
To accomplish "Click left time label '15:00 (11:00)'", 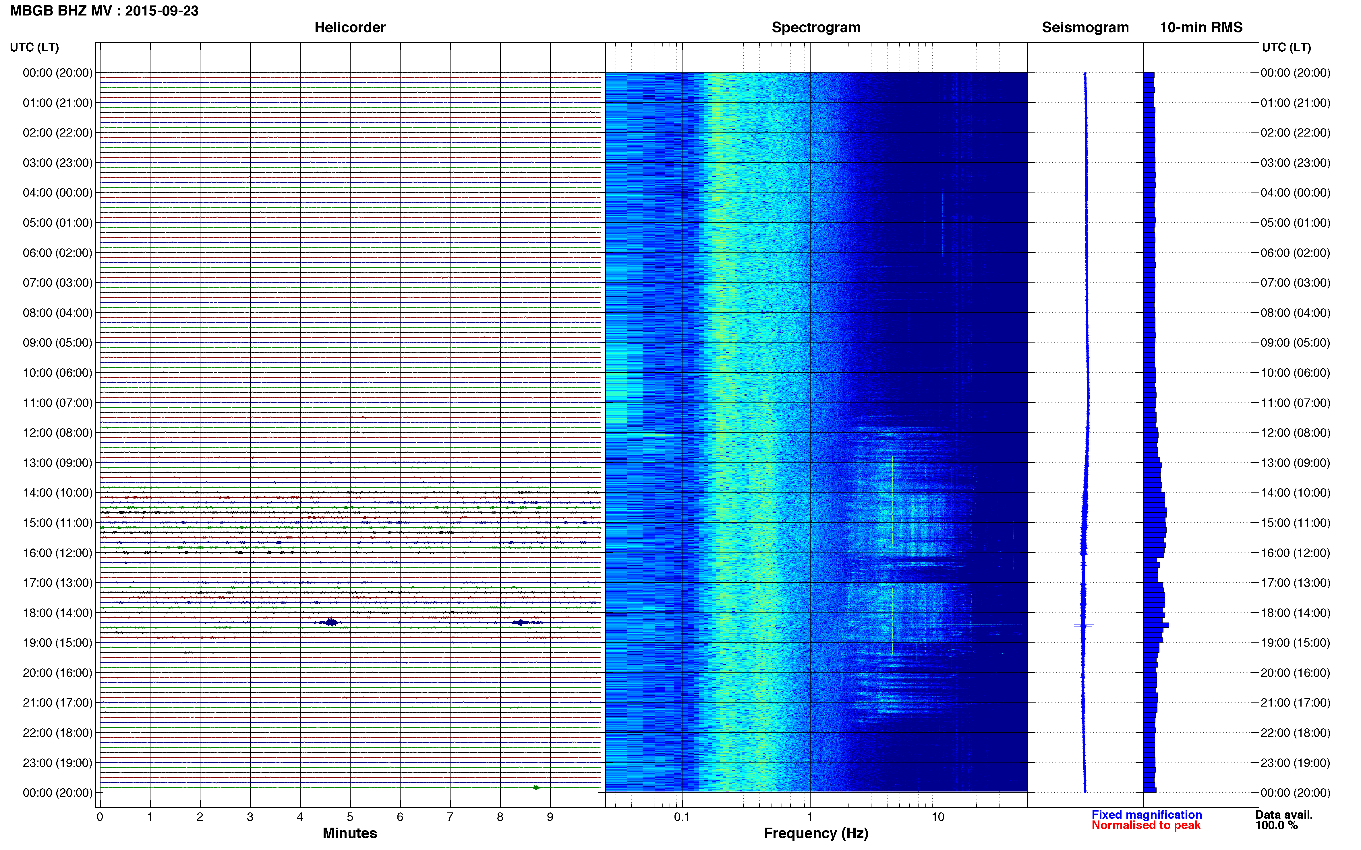I will [x=57, y=523].
